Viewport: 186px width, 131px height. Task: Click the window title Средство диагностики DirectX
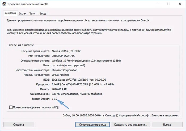(28, 4)
